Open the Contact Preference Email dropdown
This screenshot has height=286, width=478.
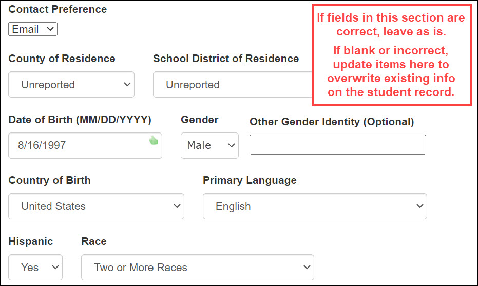pyautogui.click(x=32, y=29)
